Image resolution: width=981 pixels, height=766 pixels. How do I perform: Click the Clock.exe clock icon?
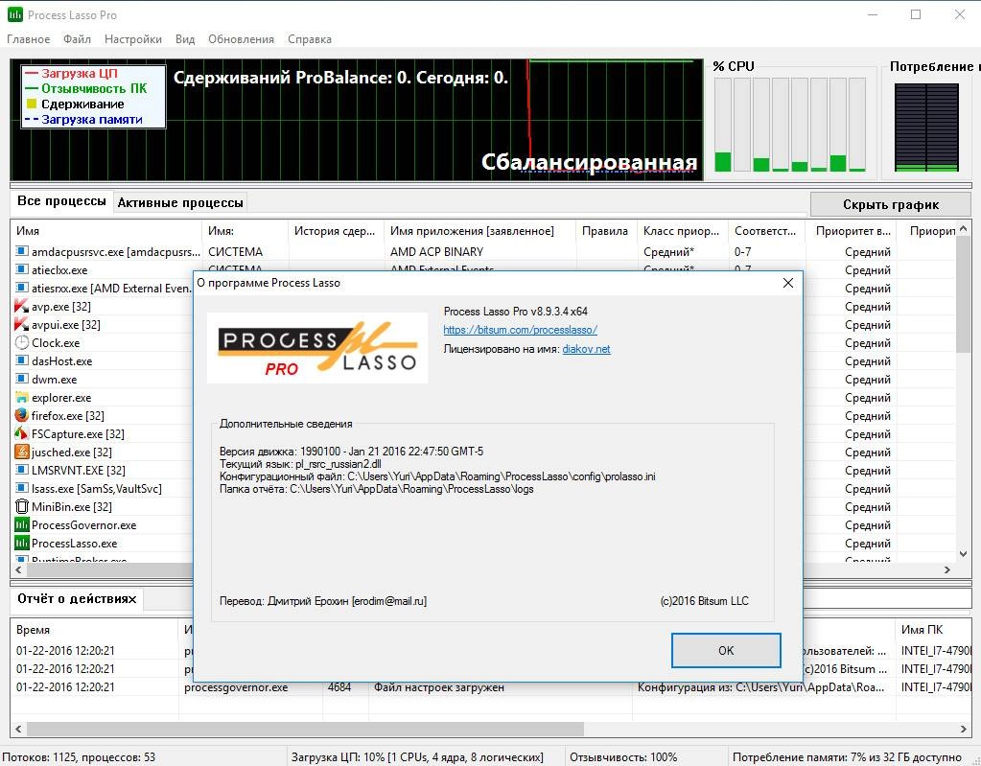22,342
